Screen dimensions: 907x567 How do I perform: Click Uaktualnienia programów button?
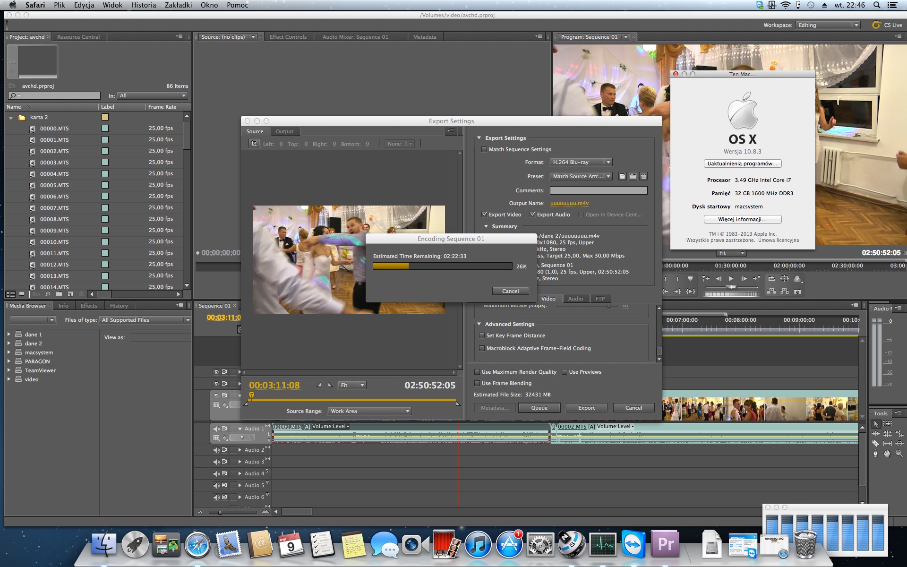click(743, 163)
